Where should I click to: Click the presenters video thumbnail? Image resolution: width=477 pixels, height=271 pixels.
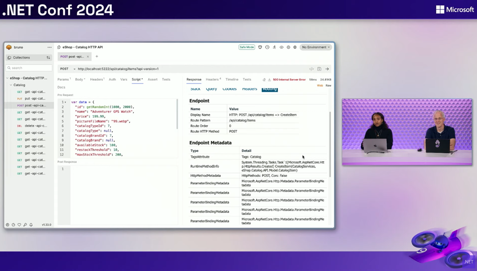pyautogui.click(x=407, y=132)
